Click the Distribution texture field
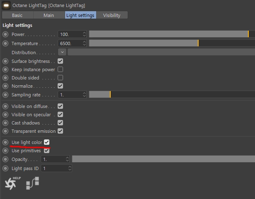The image size is (255, 199). pos(161,52)
